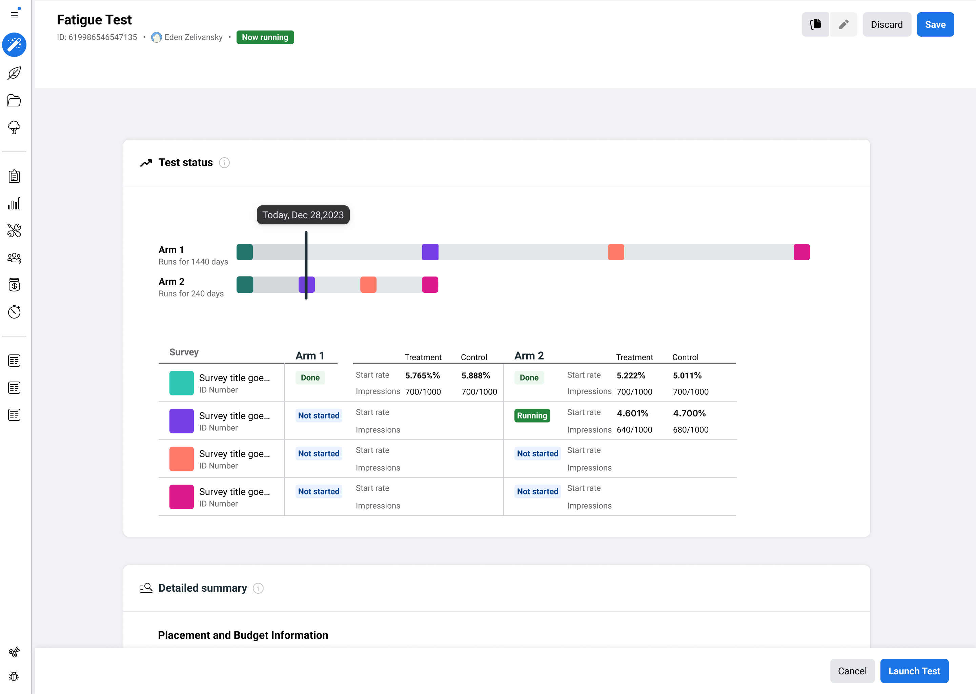Click the orange marker on Arm 1 timeline
The height and width of the screenshot is (694, 976).
616,252
